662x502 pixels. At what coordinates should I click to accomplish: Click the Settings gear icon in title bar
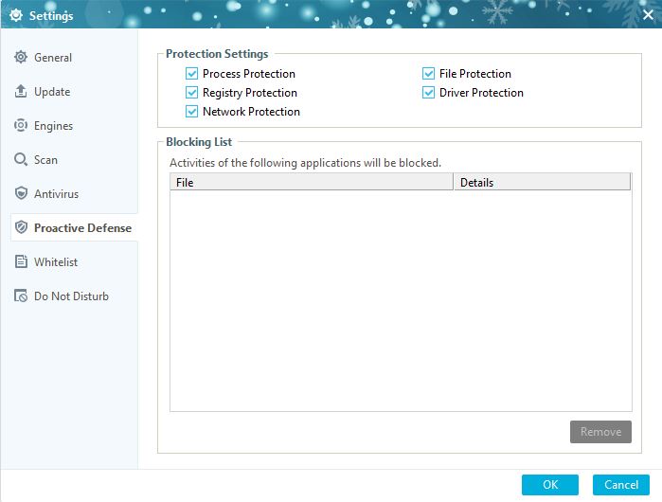[16, 15]
